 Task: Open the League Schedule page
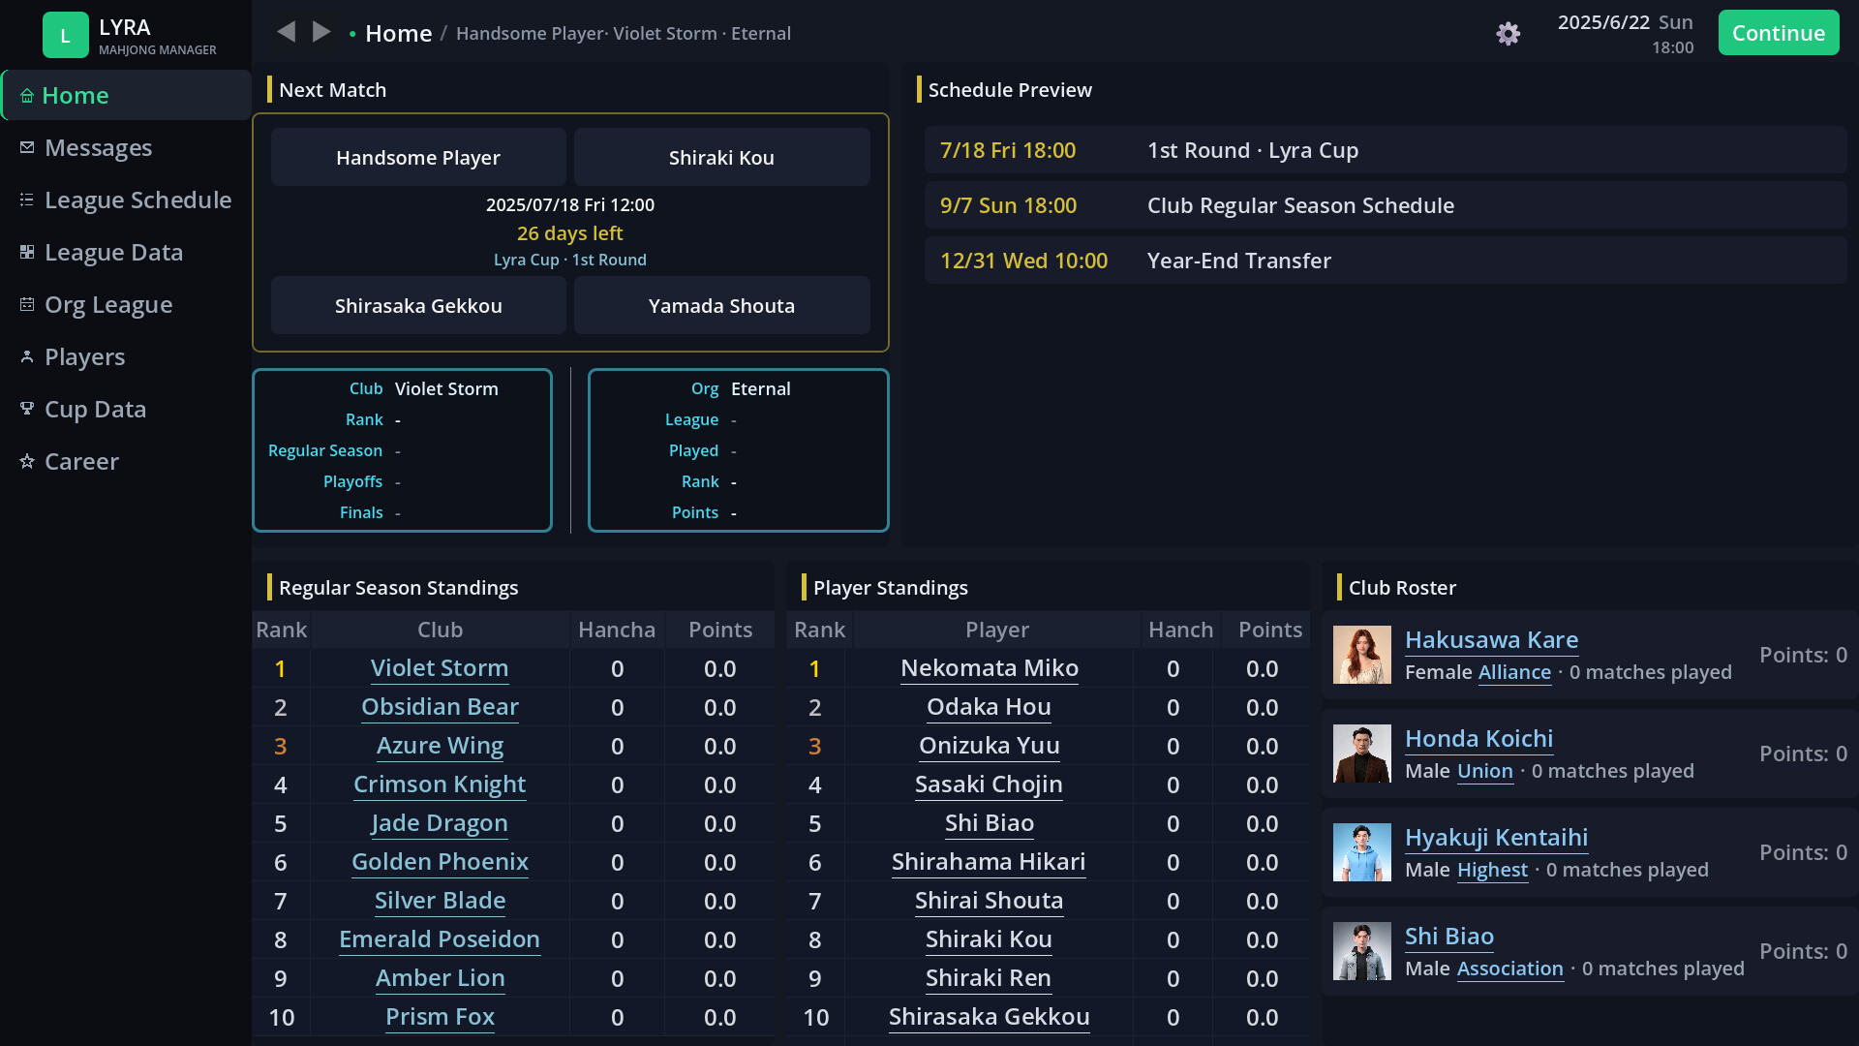coord(126,200)
